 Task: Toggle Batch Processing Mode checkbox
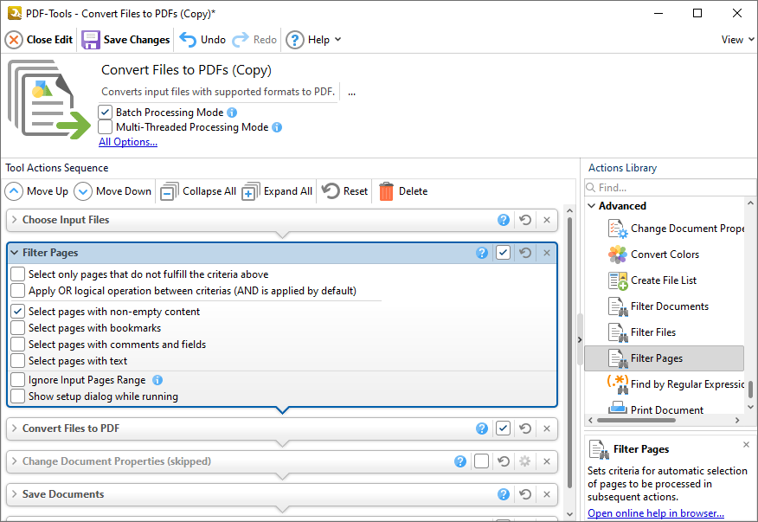105,113
